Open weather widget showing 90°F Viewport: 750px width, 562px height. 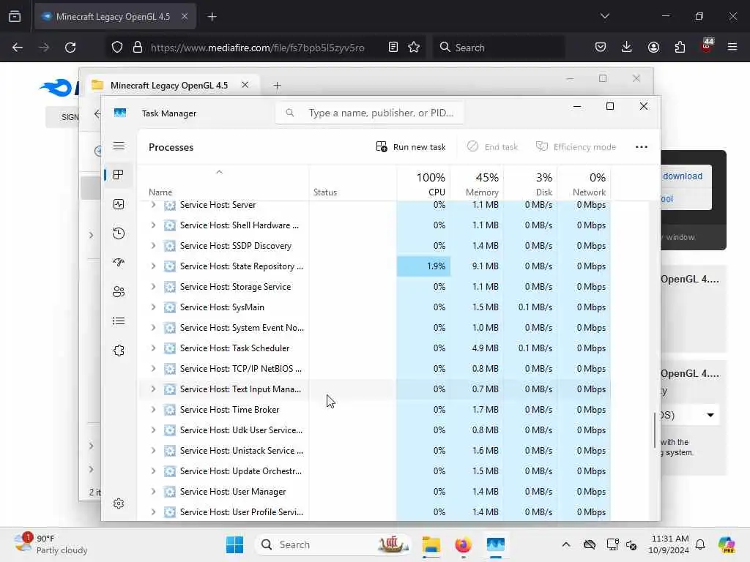coord(51,544)
